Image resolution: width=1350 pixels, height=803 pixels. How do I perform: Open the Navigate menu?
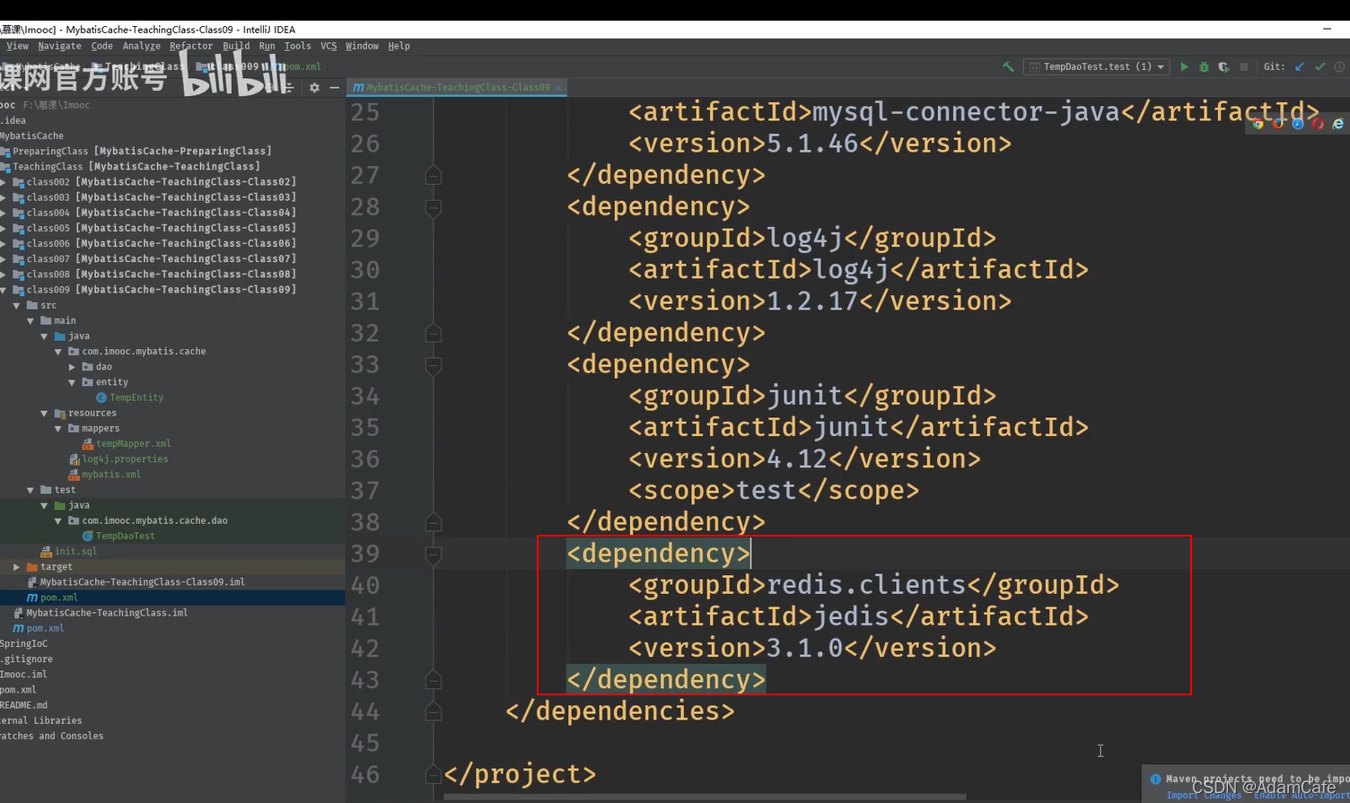click(59, 46)
